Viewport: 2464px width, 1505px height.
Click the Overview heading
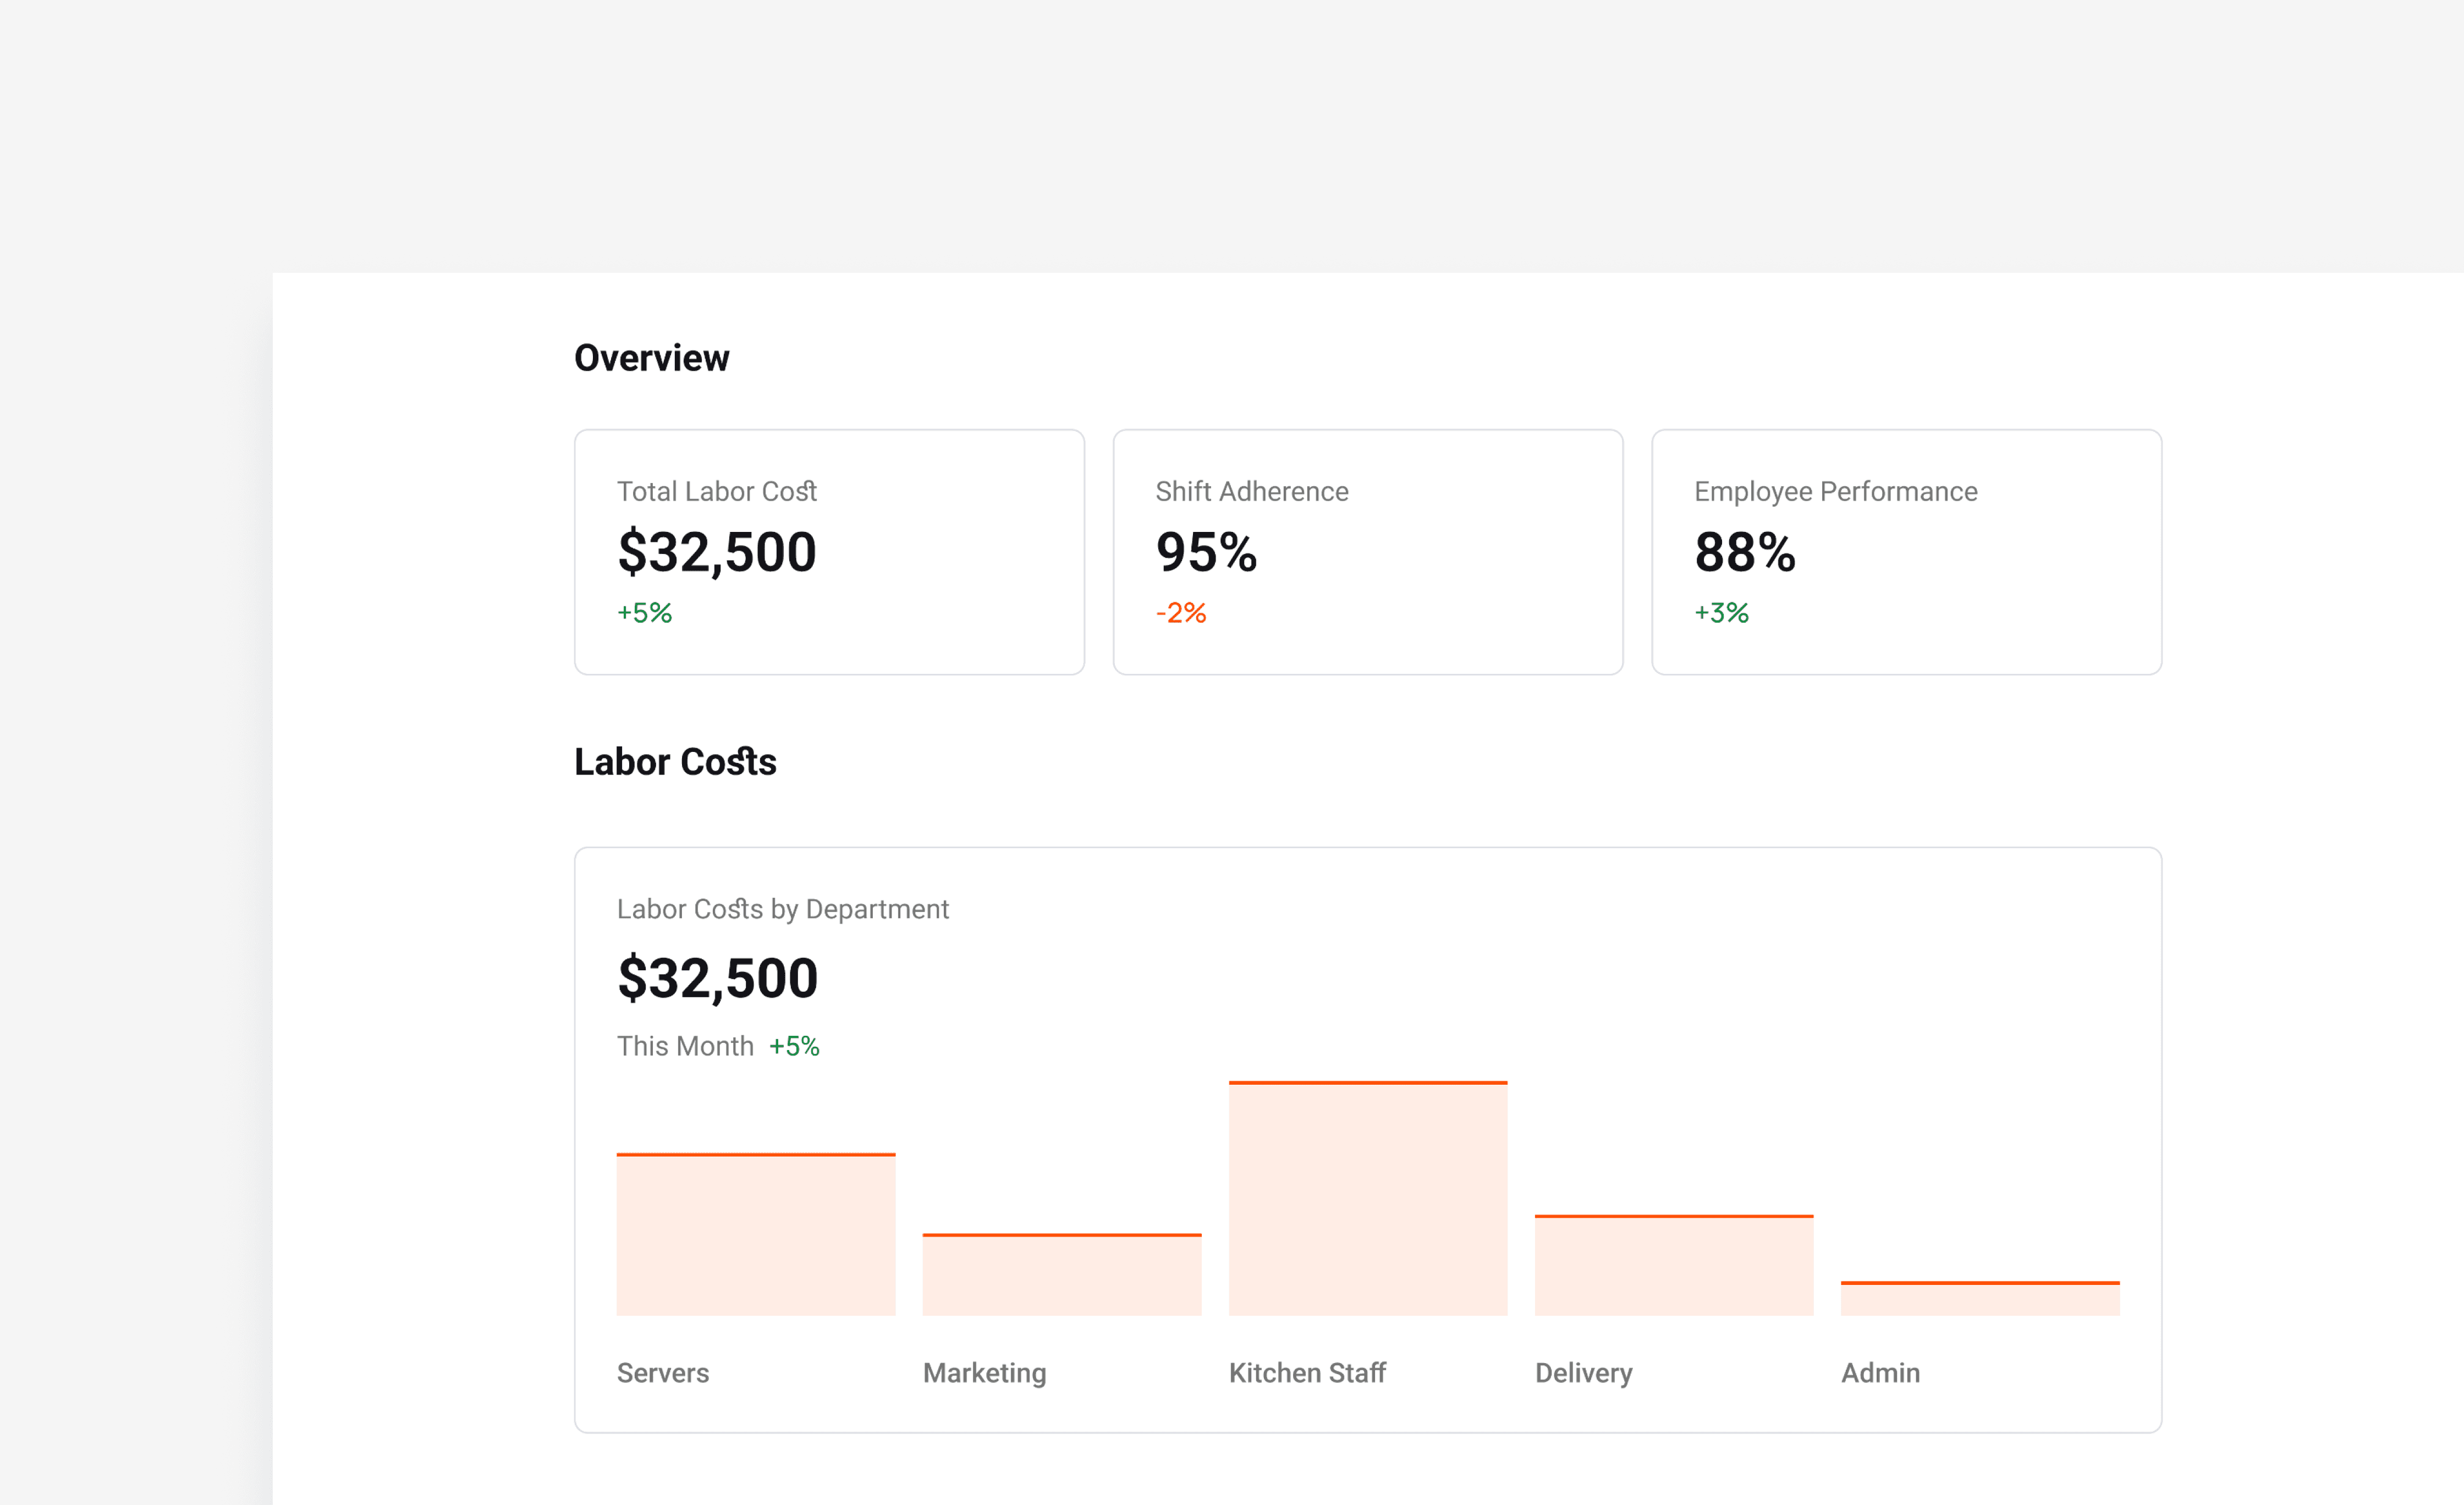pos(651,358)
